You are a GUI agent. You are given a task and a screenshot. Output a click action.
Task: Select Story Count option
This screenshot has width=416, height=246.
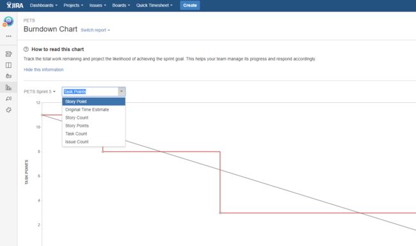(x=93, y=118)
